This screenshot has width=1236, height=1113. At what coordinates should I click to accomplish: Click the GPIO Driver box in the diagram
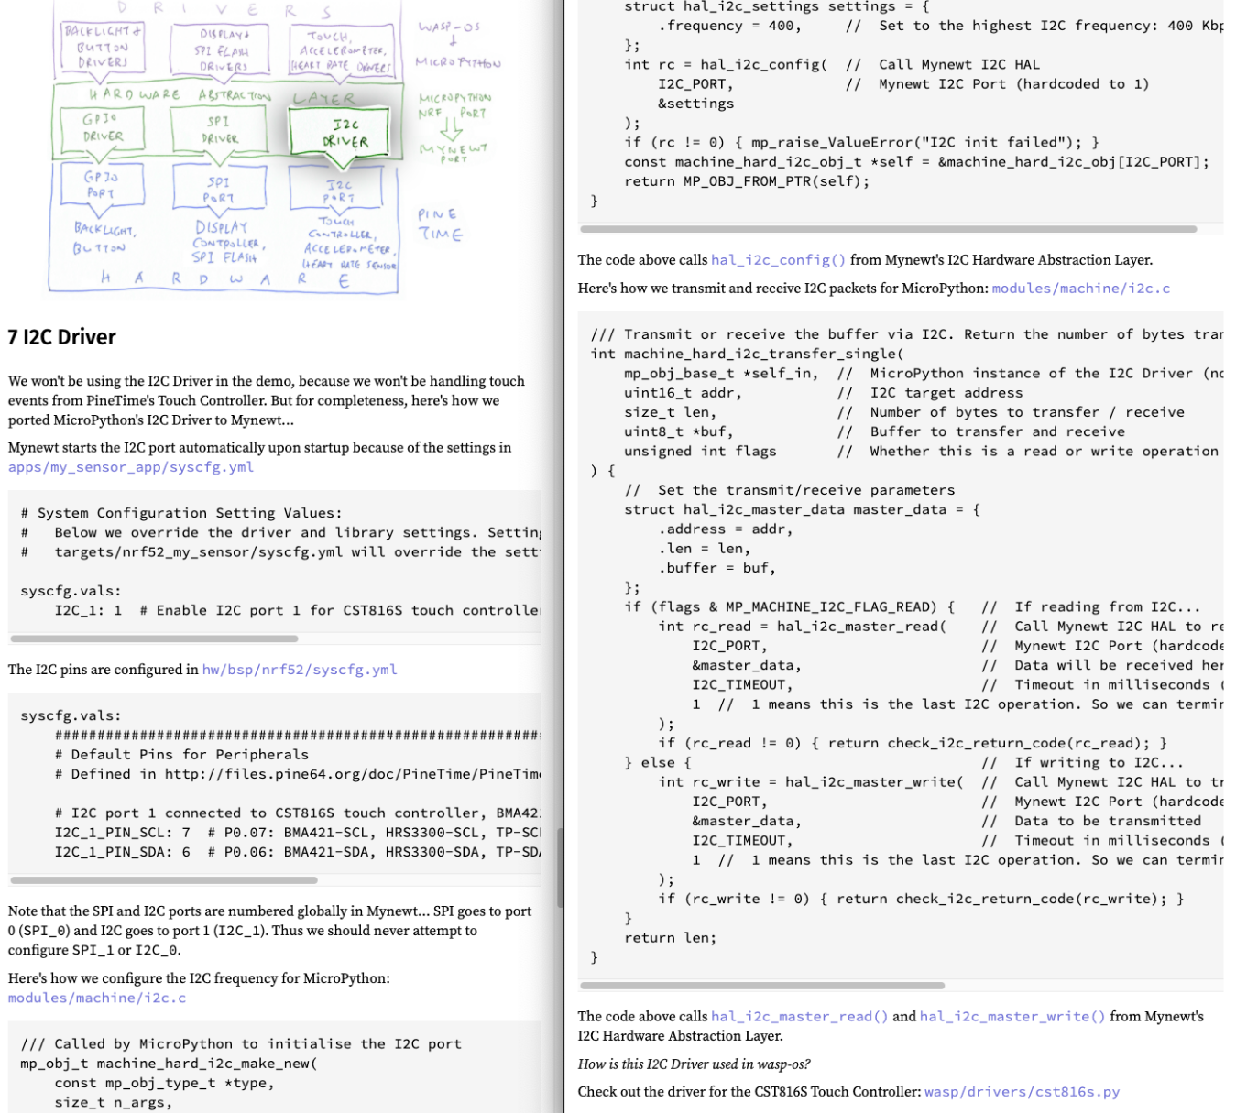[103, 128]
